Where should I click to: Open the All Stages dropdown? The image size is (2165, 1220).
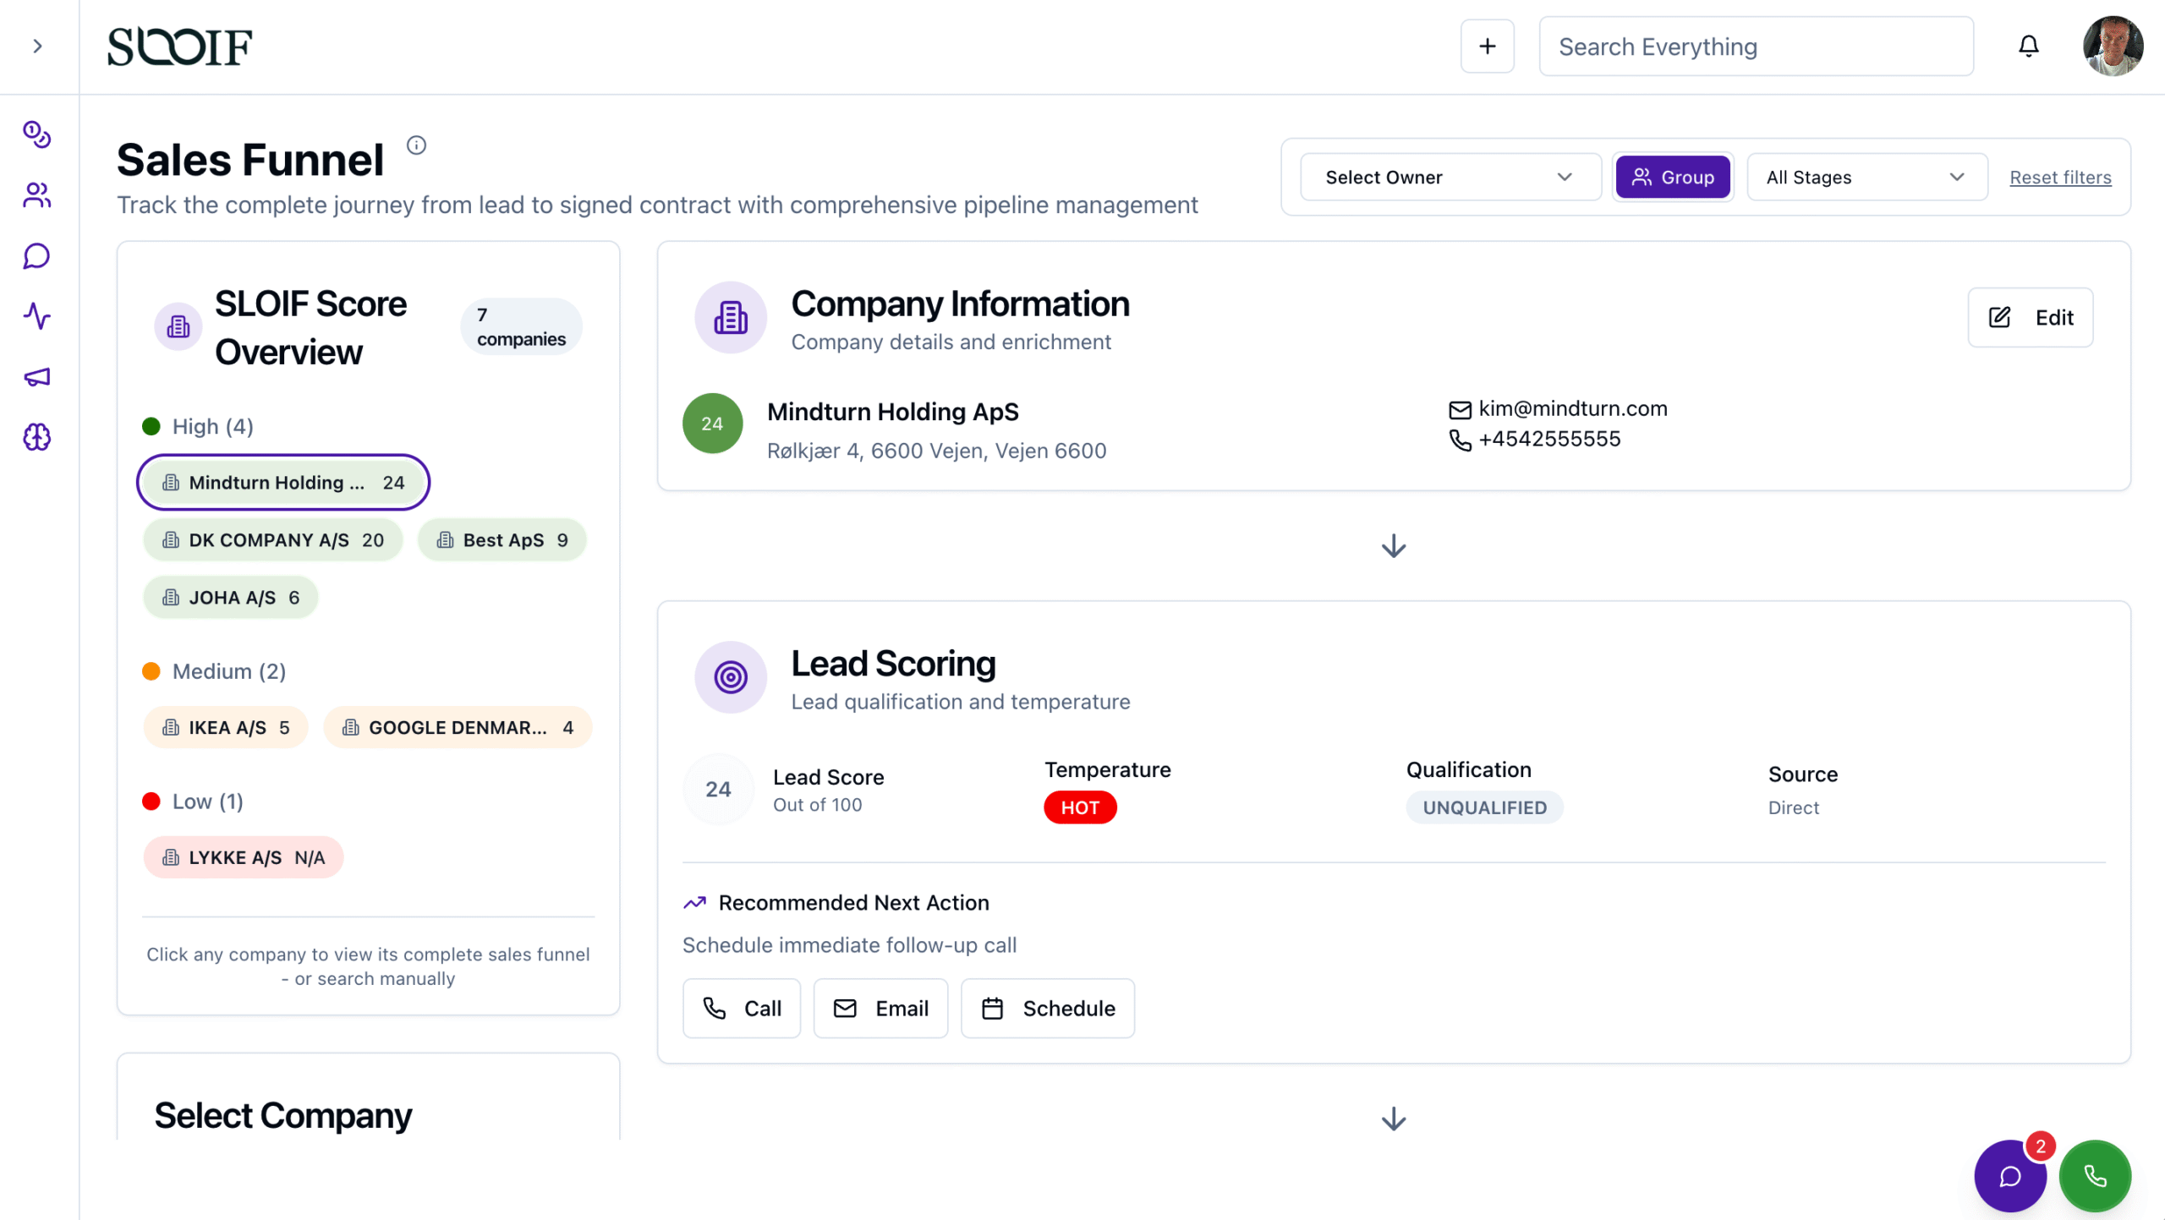(1866, 178)
